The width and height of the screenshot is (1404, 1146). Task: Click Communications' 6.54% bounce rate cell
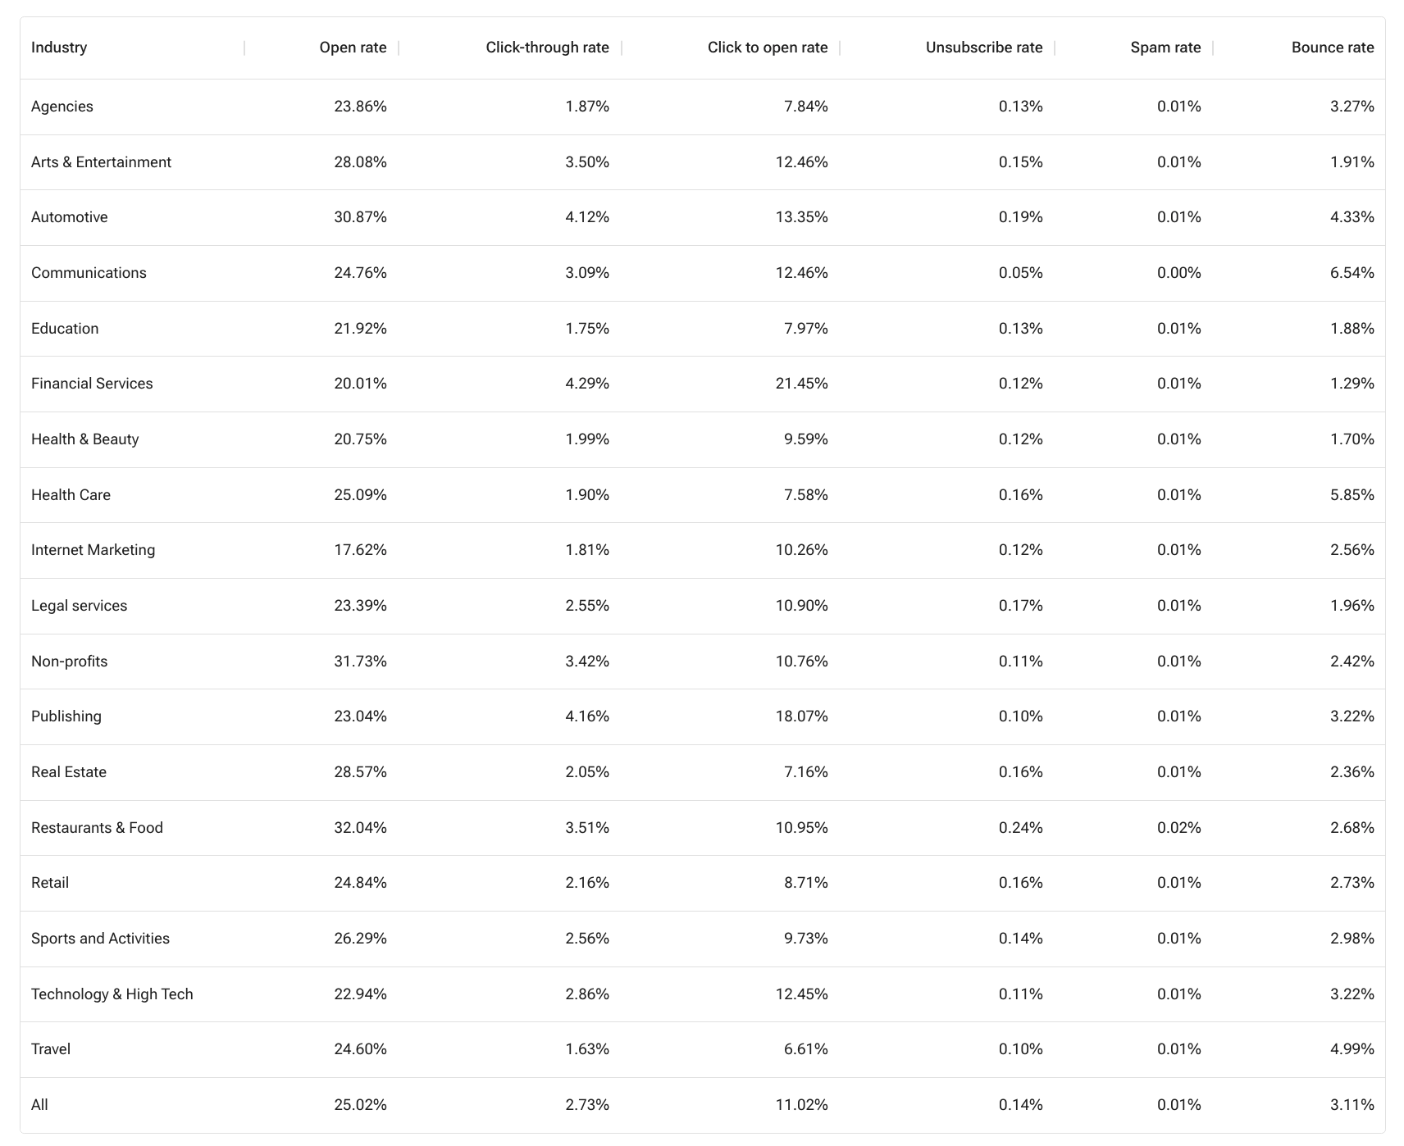1352,273
